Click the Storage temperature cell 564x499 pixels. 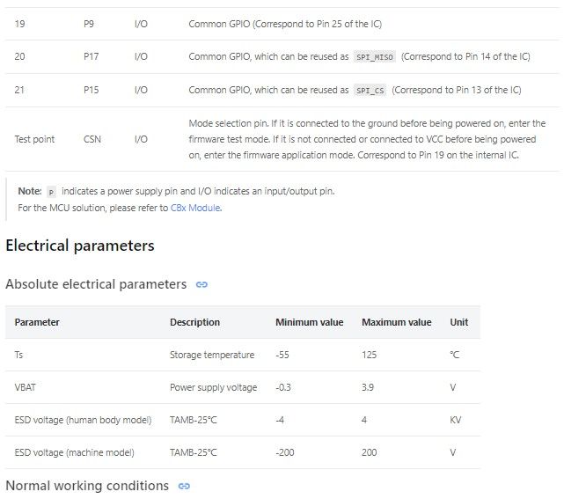pos(212,355)
